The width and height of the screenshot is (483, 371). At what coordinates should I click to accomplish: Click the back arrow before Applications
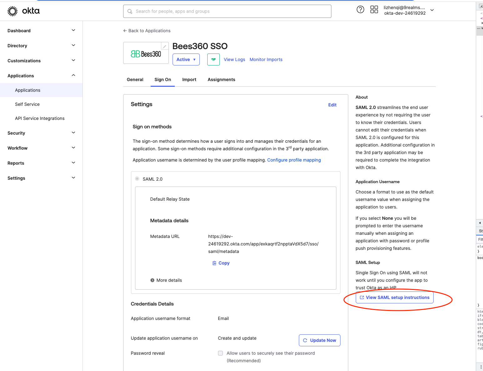click(125, 31)
